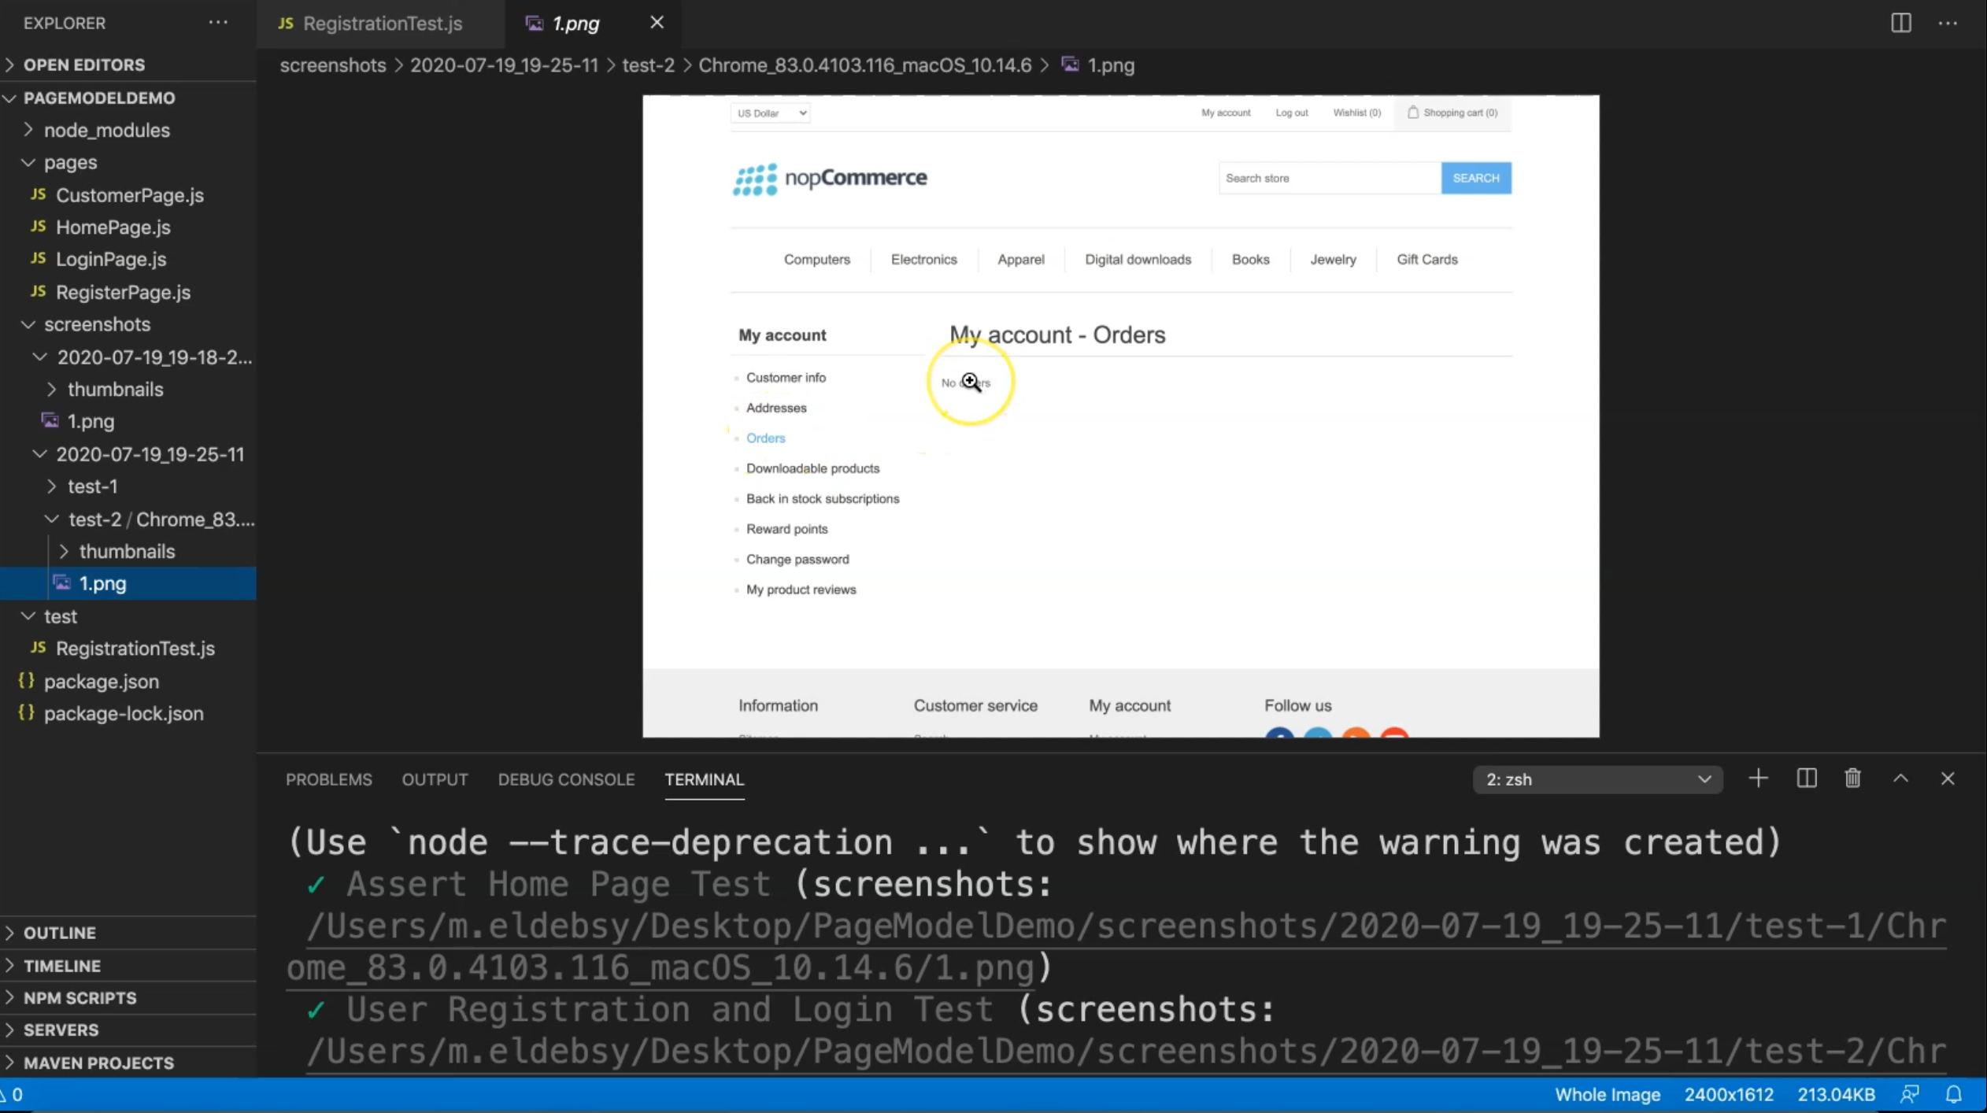The image size is (1987, 1113).
Task: Click the feedback icon in status bar
Action: [x=1909, y=1094]
